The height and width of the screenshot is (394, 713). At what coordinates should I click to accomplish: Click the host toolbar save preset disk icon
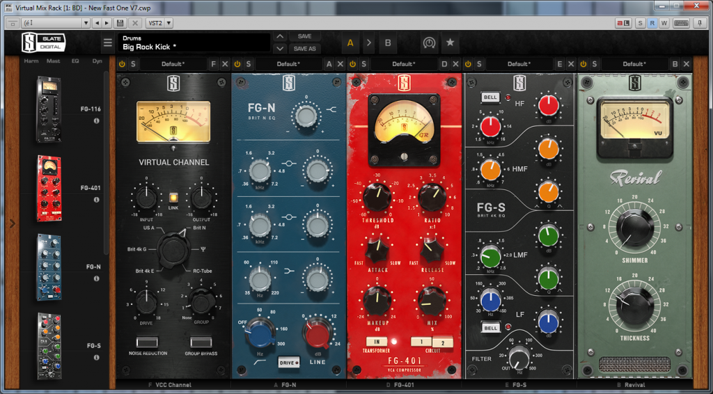click(x=120, y=23)
